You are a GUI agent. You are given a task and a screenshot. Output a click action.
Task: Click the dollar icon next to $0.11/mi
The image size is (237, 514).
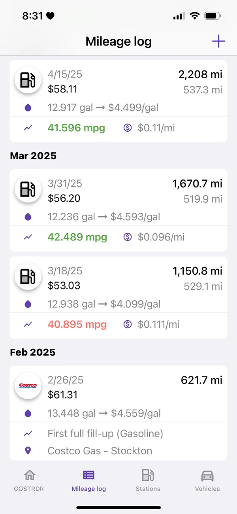(x=128, y=128)
